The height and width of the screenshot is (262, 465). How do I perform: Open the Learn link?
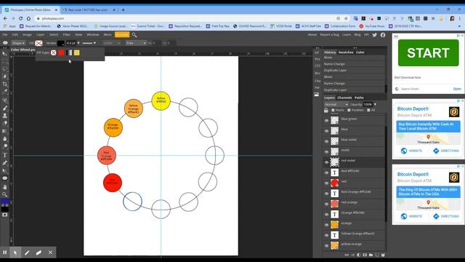click(347, 35)
